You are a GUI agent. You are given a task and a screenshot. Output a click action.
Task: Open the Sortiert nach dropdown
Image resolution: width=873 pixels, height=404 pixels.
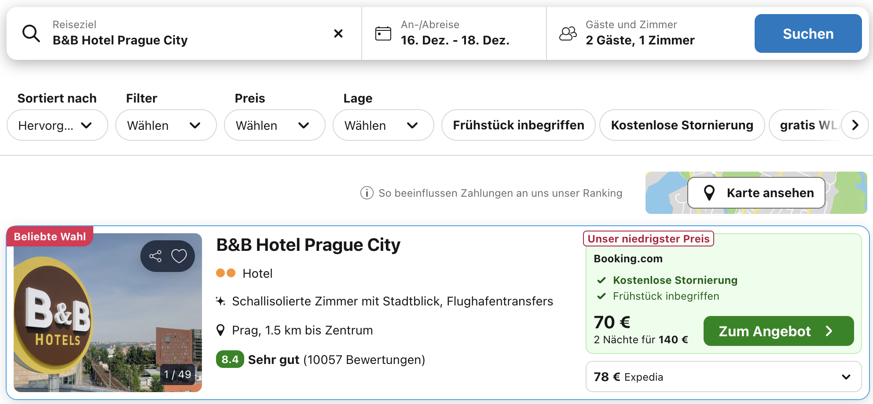[57, 125]
